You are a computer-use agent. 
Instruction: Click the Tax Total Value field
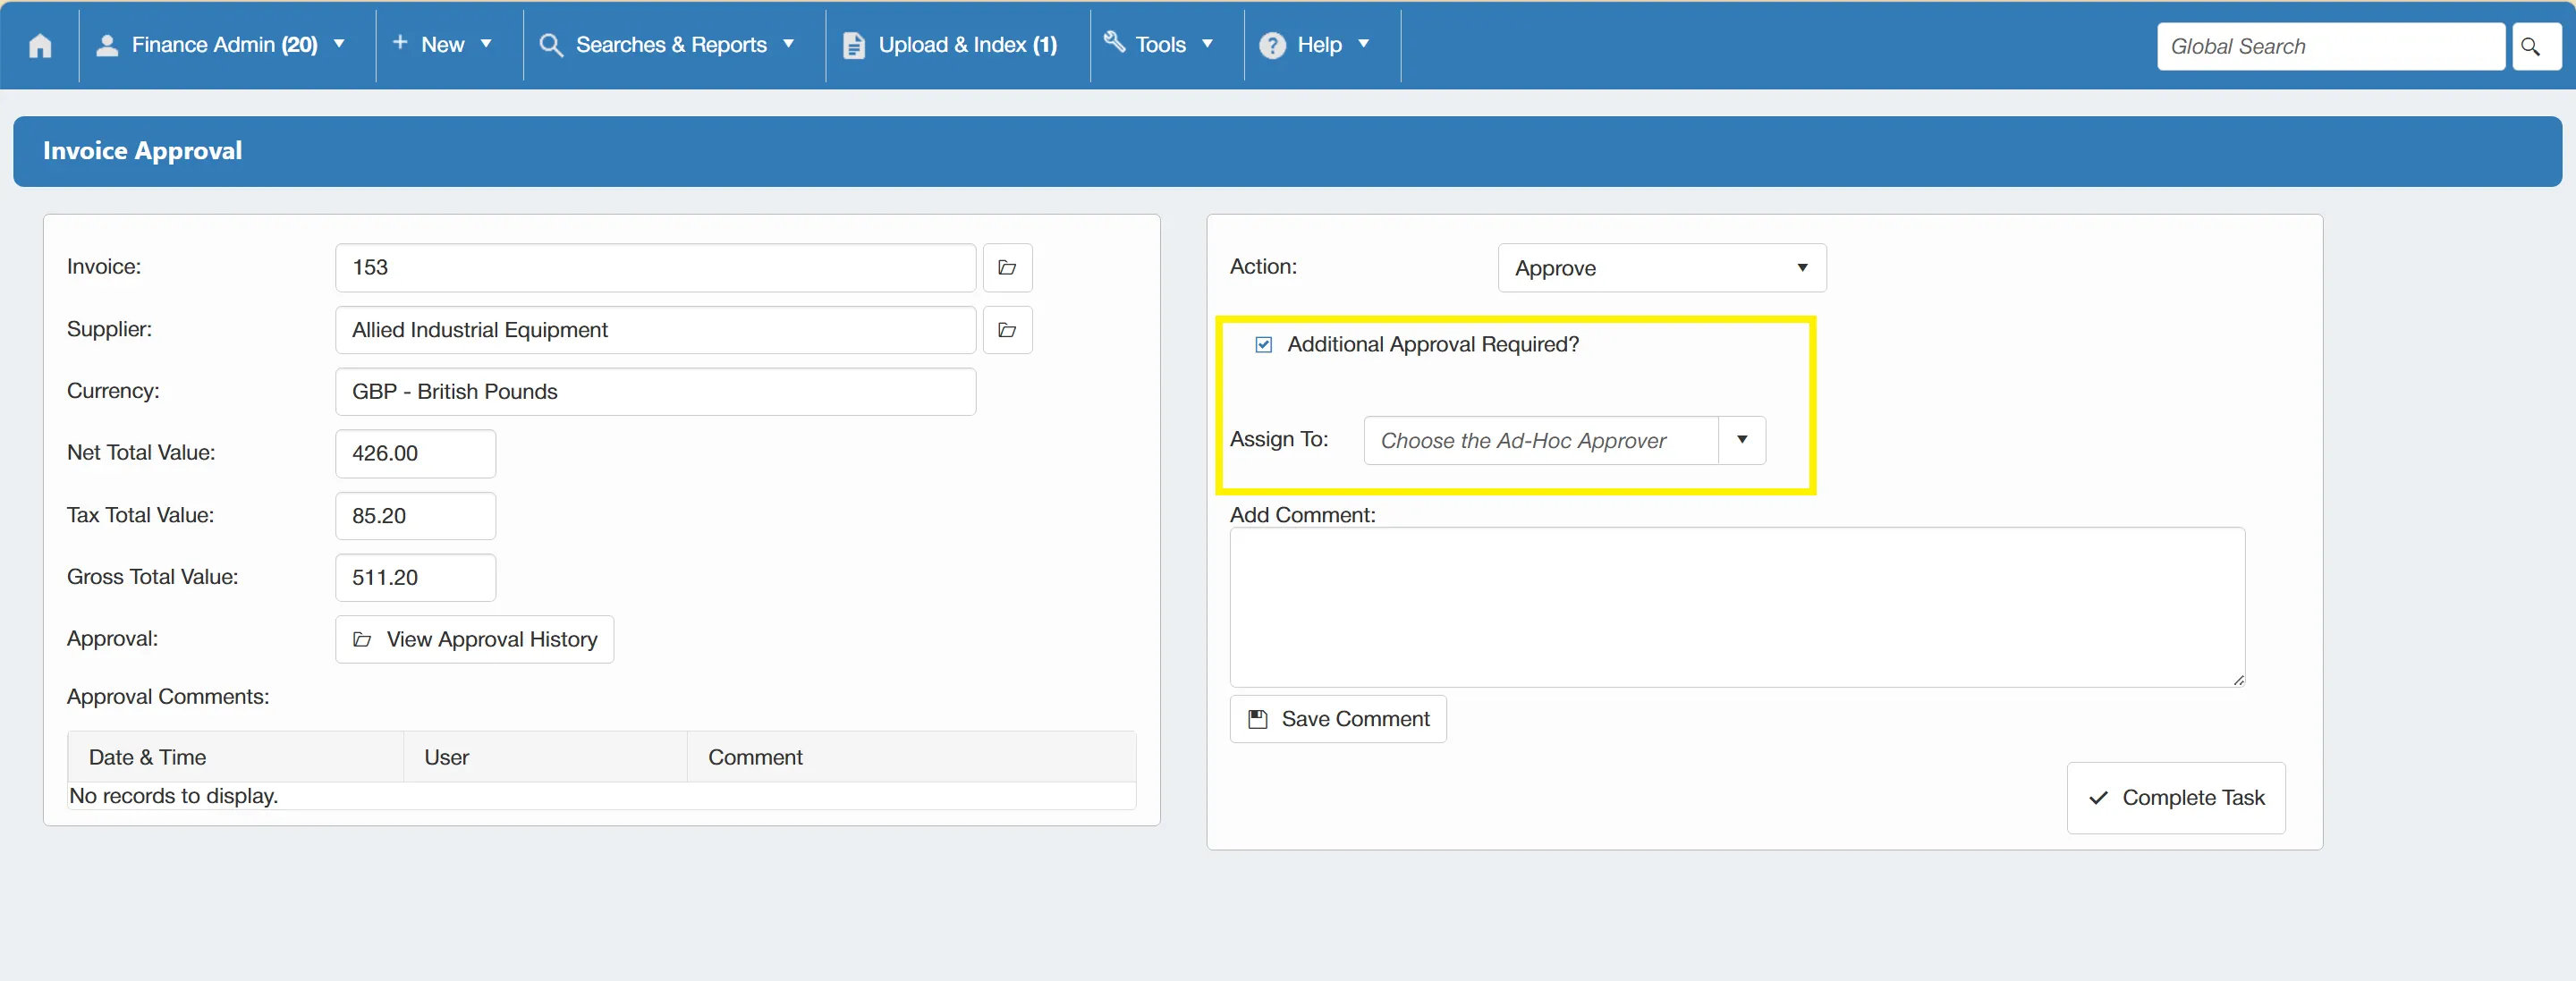coord(415,516)
